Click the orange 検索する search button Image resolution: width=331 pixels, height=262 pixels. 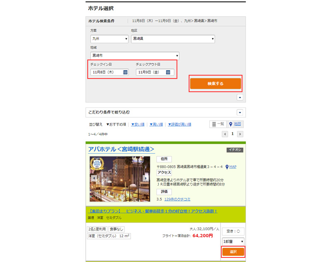point(215,83)
